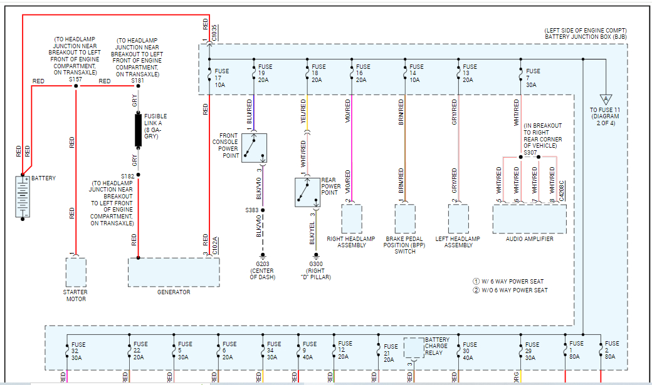The height and width of the screenshot is (385, 652).
Task: Select the Starter Motor component box
Action: 76,272
